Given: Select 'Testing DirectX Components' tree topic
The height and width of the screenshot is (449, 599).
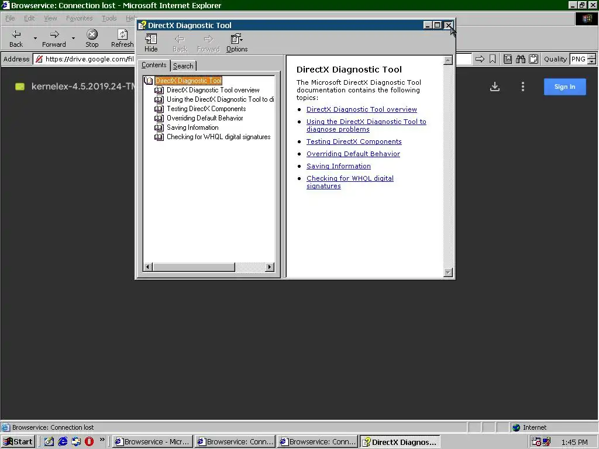Looking at the screenshot, I should 206,109.
